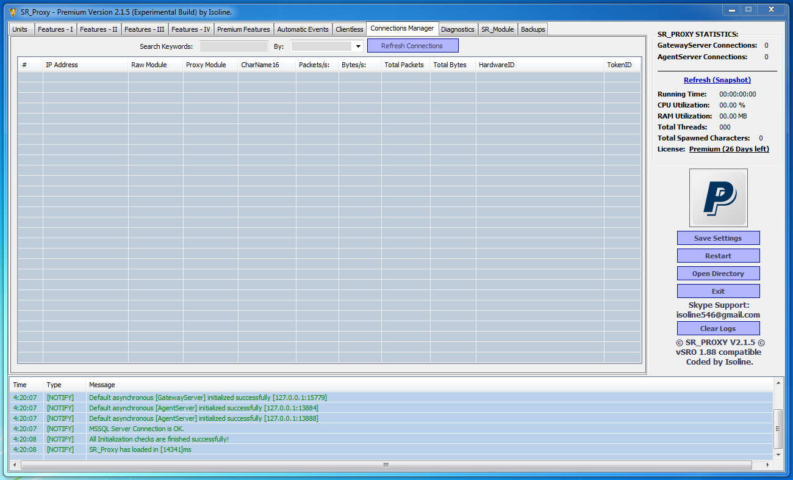Viewport: 793px width, 480px height.
Task: Click the log horizontal scrollbar right arrow
Action: 768,465
